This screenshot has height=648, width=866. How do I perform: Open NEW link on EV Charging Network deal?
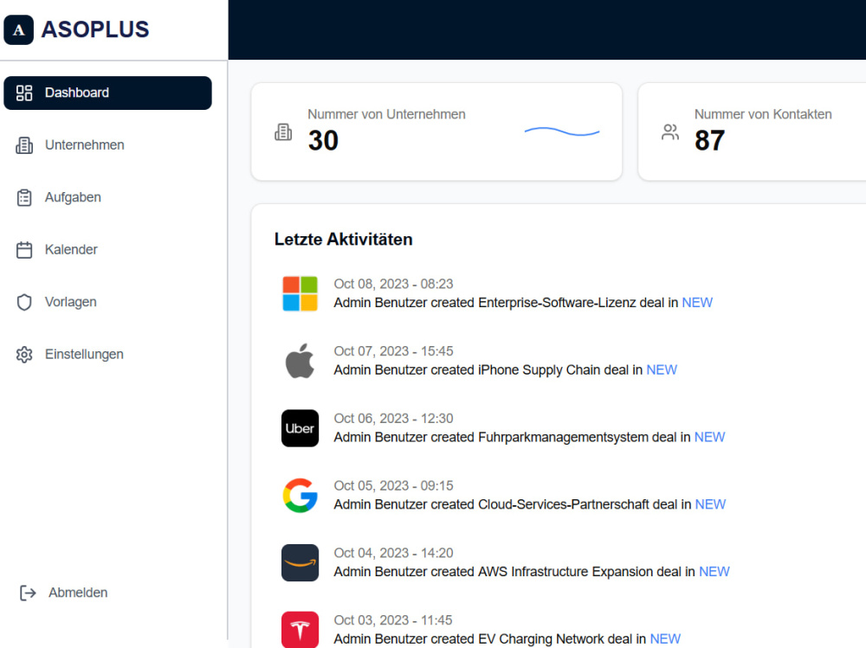(x=665, y=639)
